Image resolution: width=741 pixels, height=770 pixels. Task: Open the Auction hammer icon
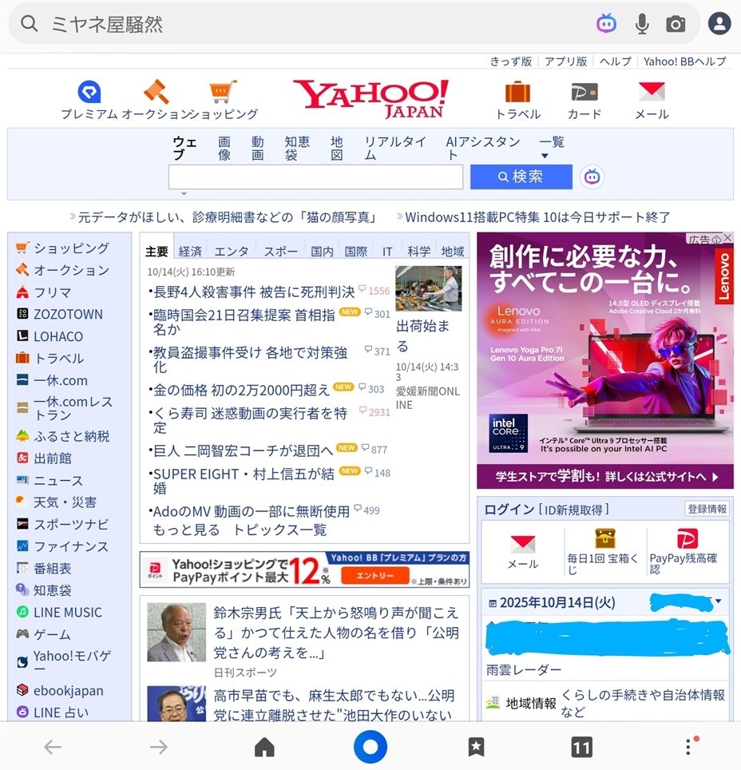coord(157,92)
